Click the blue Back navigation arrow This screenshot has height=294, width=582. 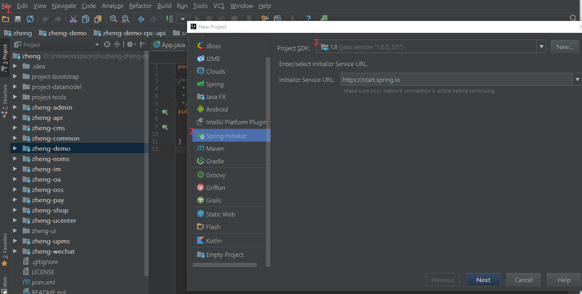click(x=141, y=19)
